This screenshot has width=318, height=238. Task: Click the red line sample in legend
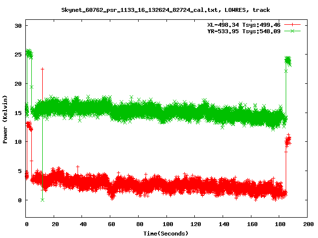point(292,25)
